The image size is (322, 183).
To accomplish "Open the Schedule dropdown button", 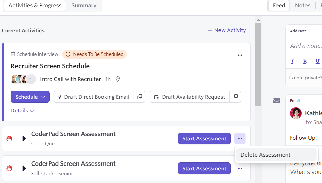I will pyautogui.click(x=30, y=97).
